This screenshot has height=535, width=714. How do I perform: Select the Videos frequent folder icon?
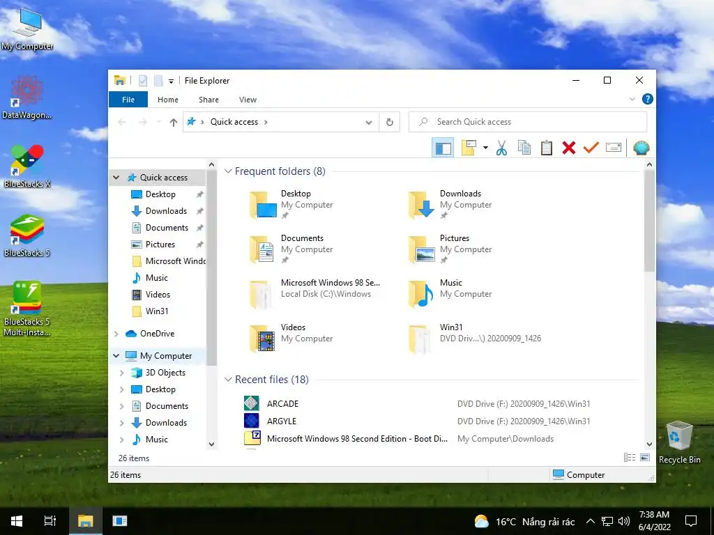262,339
